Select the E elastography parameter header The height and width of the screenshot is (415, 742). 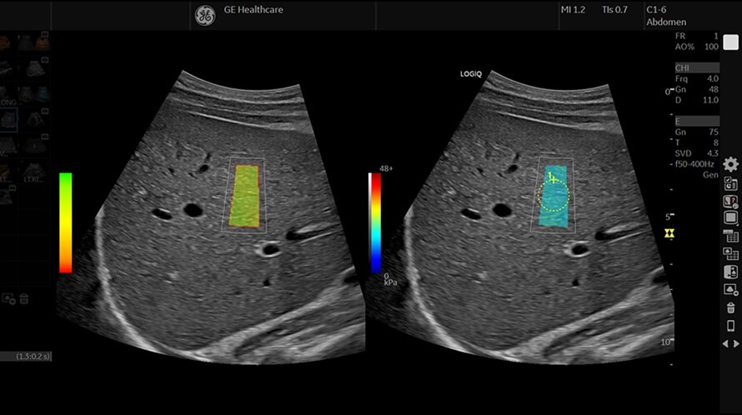tap(697, 121)
